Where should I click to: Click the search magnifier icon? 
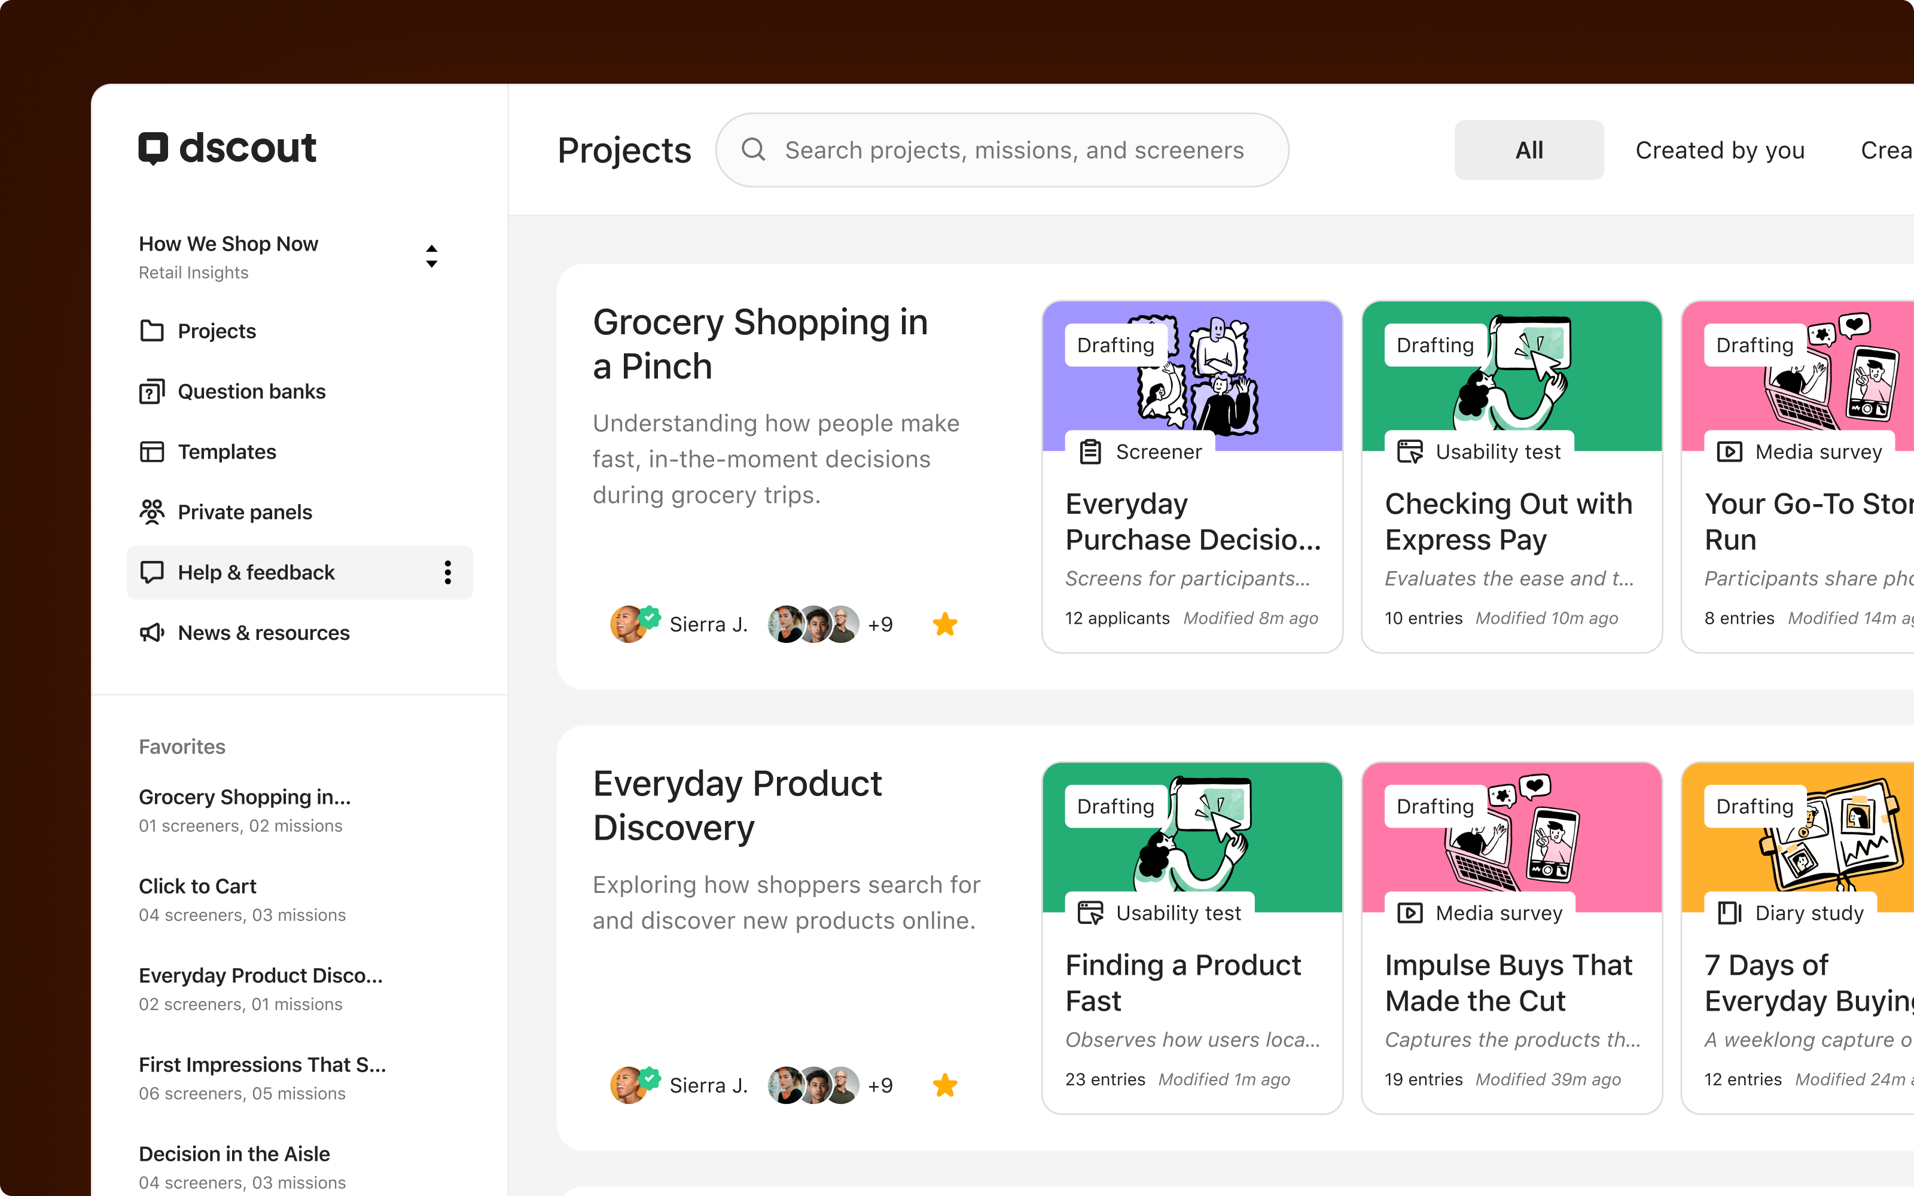(753, 149)
